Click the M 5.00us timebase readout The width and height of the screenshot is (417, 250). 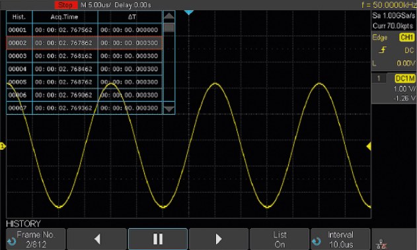[x=95, y=5]
